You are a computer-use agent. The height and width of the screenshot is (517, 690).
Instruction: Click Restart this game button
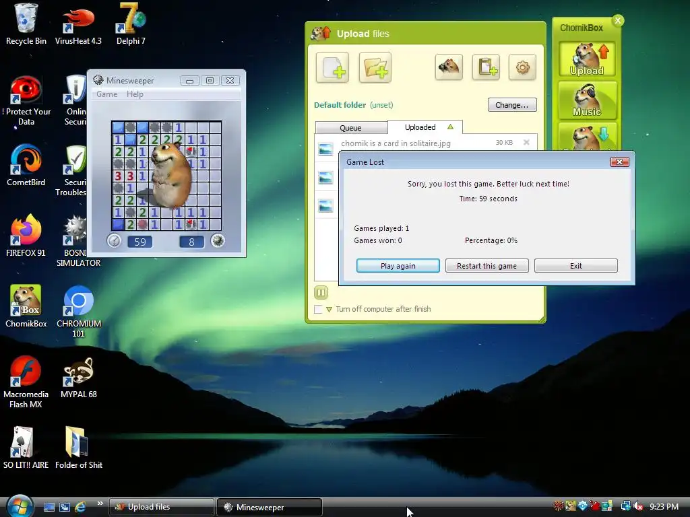pyautogui.click(x=487, y=265)
